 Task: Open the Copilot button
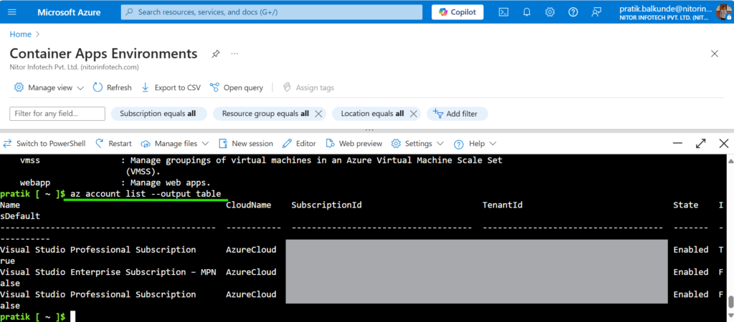[x=457, y=12]
